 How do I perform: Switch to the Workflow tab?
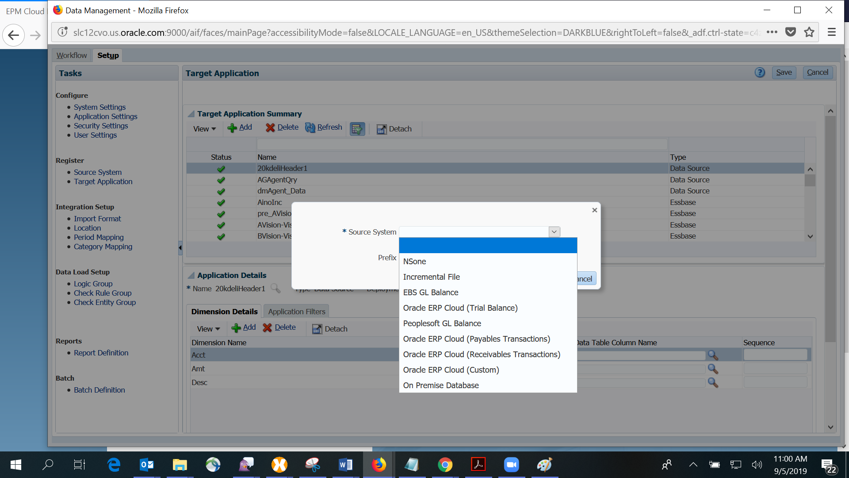tap(72, 55)
